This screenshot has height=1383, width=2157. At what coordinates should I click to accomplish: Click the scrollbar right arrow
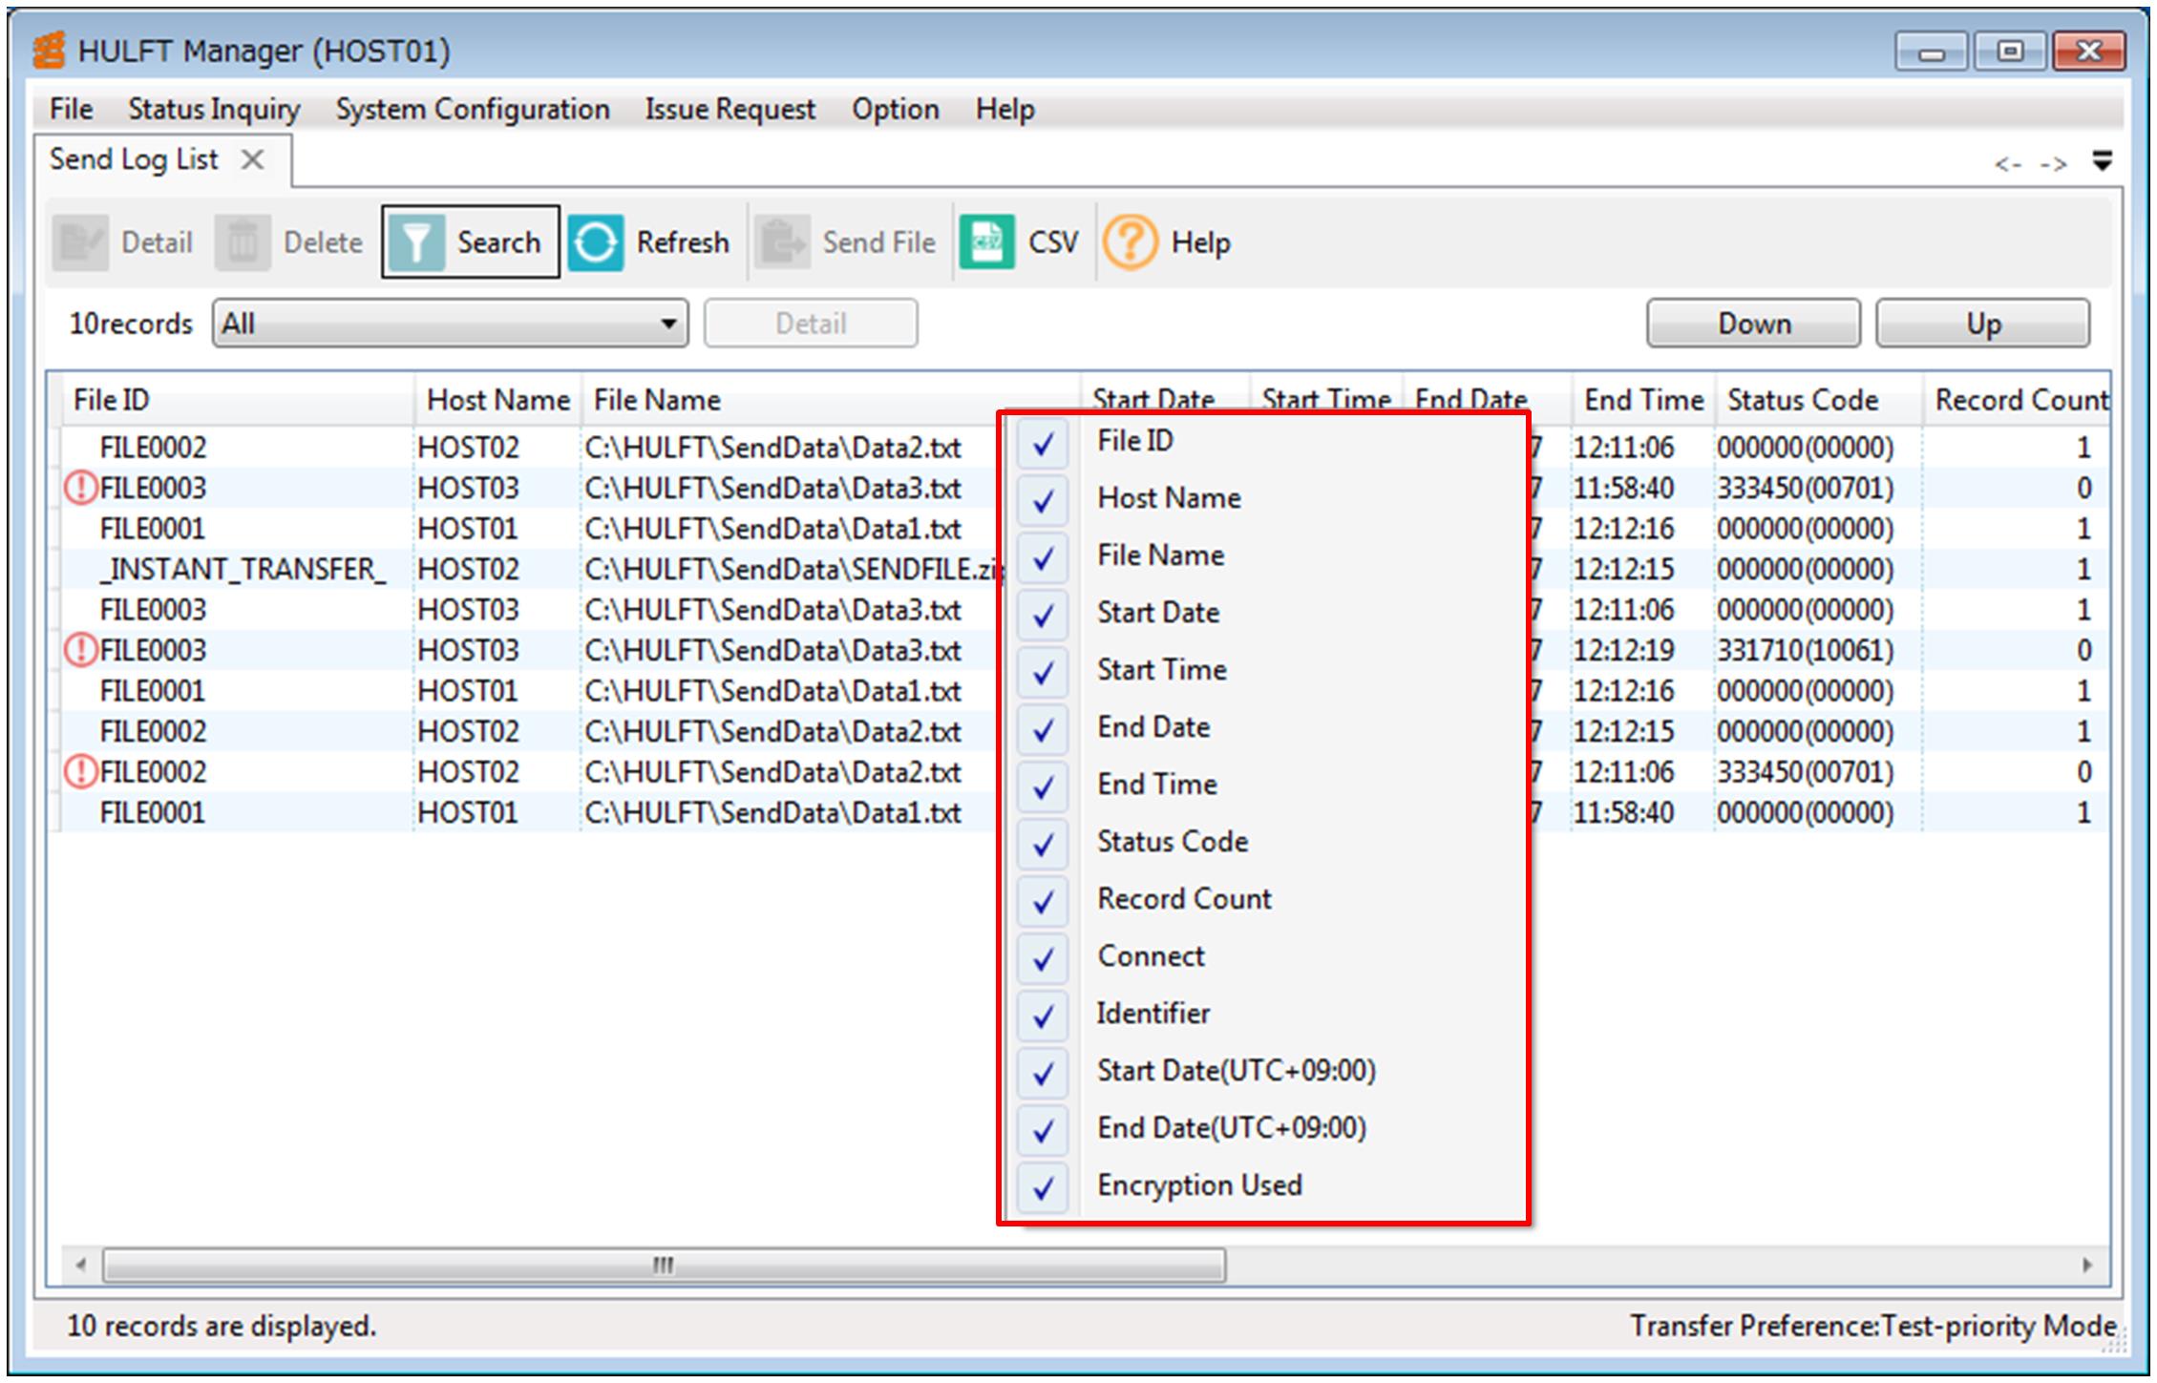click(2086, 1265)
